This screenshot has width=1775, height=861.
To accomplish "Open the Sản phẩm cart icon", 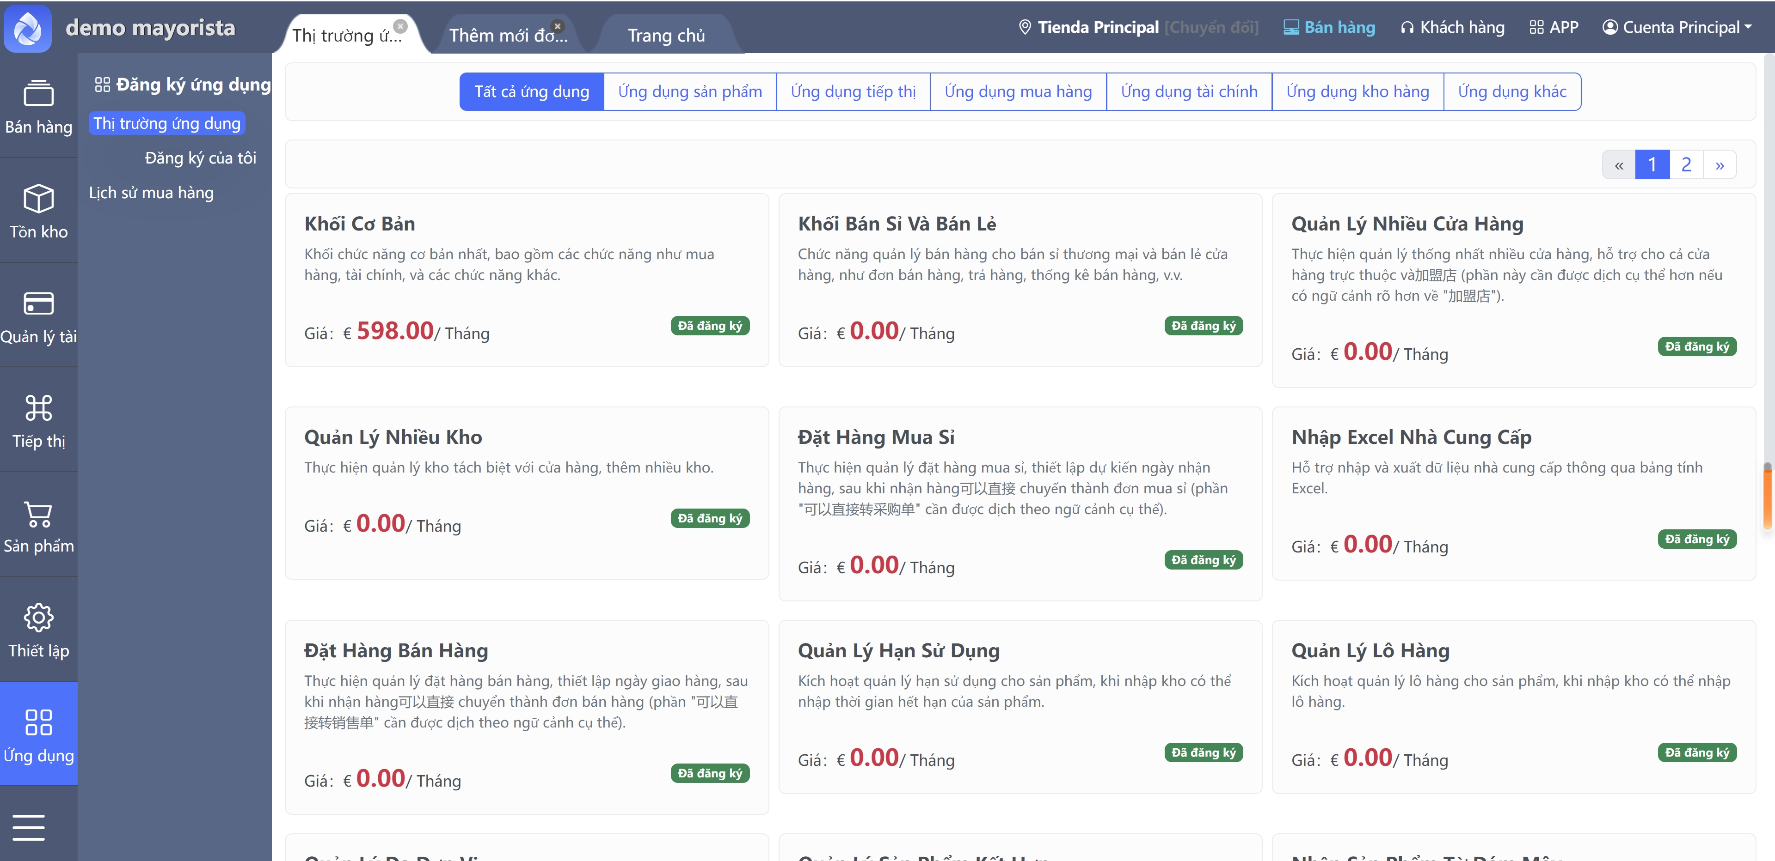I will pos(38,514).
